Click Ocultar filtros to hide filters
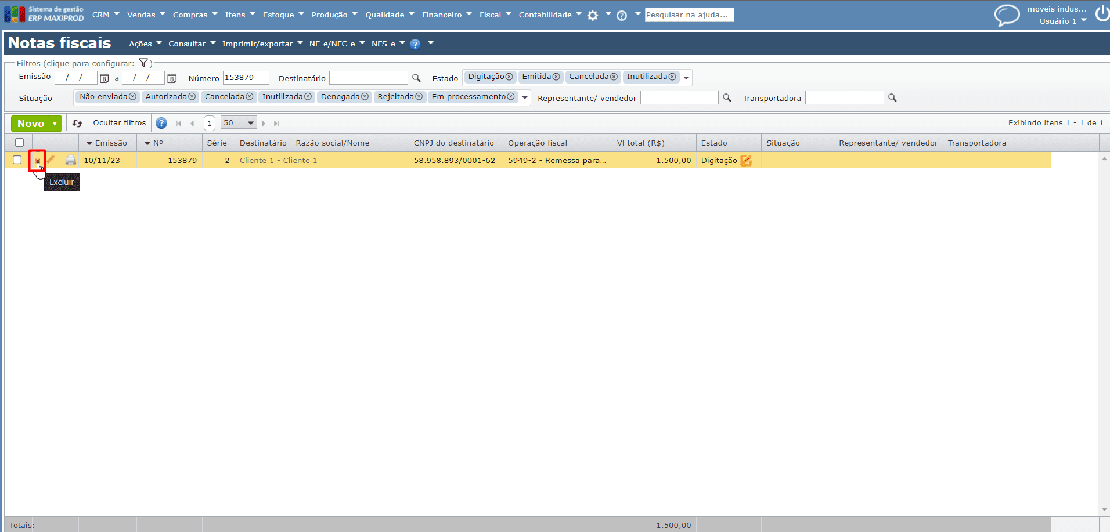This screenshot has width=1110, height=532. pos(120,123)
